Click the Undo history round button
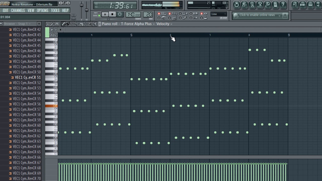 [x=236, y=5]
